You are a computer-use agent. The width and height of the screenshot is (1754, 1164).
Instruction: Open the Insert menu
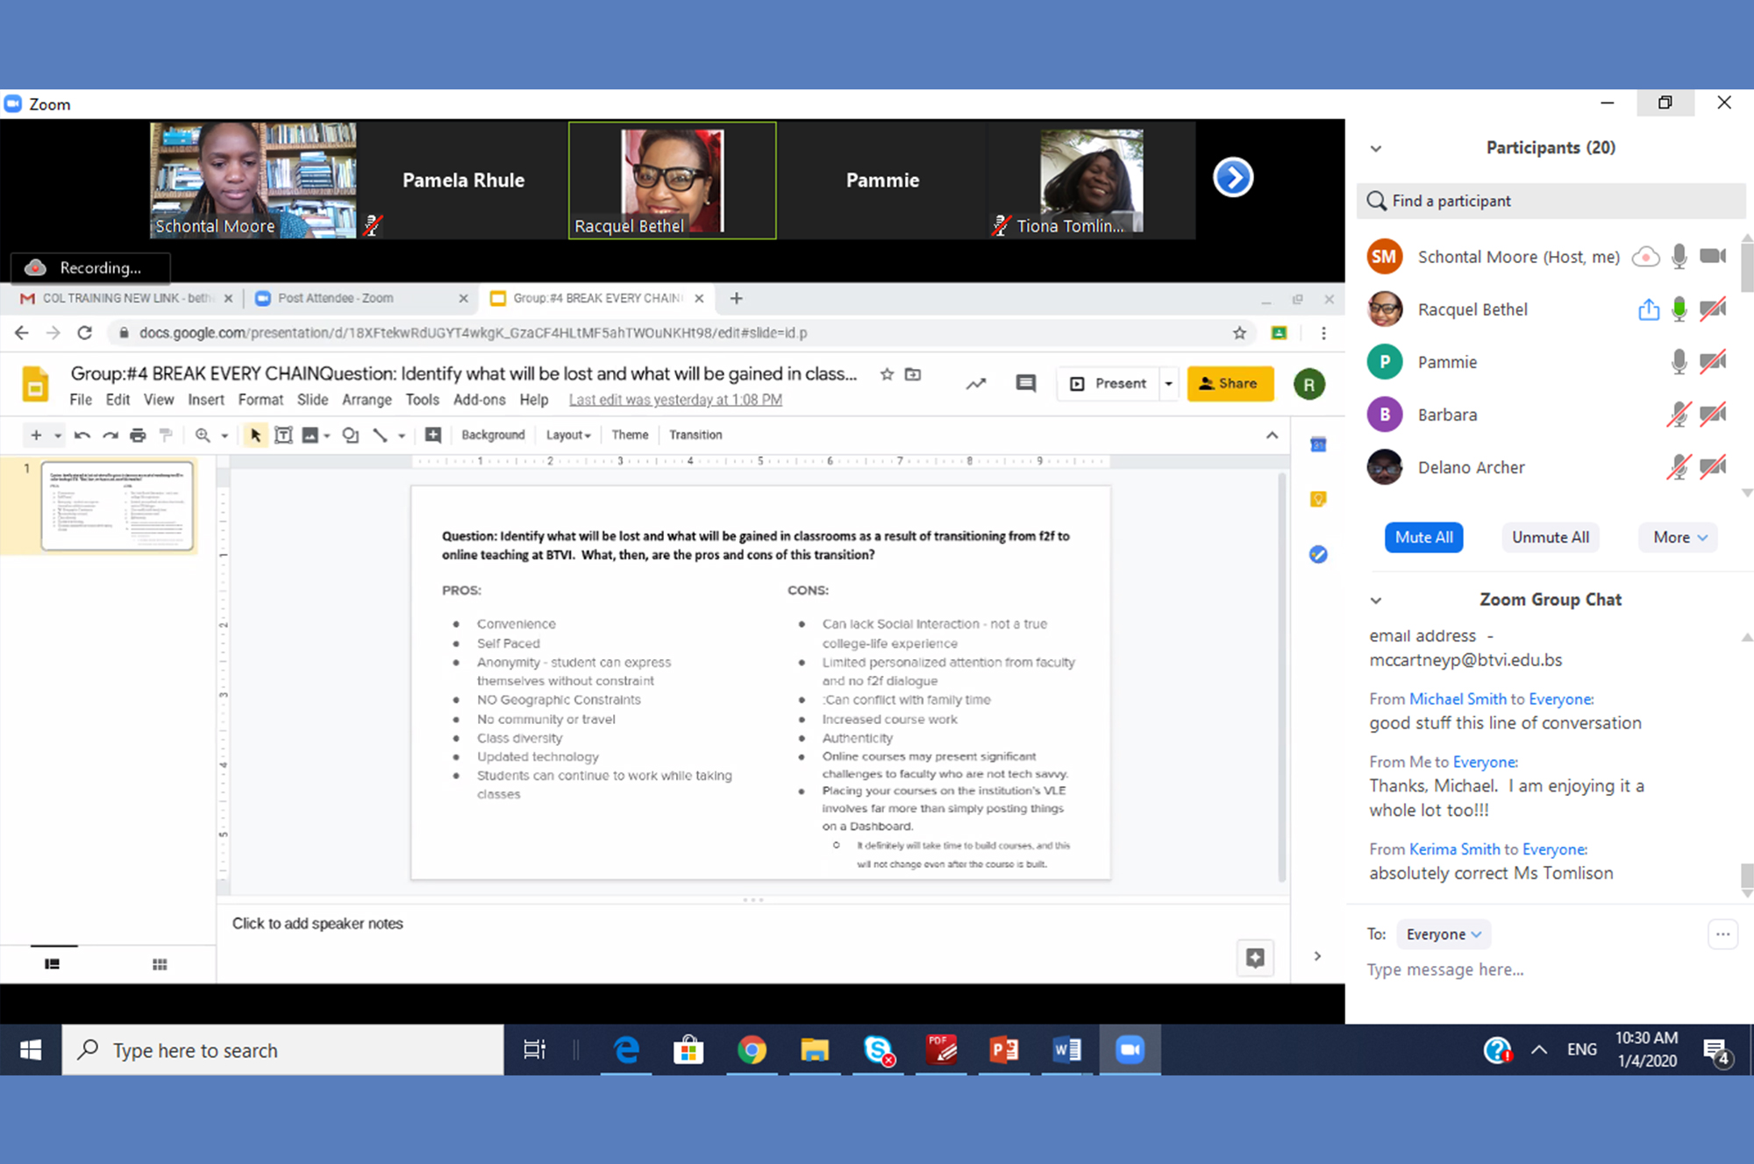pos(206,400)
